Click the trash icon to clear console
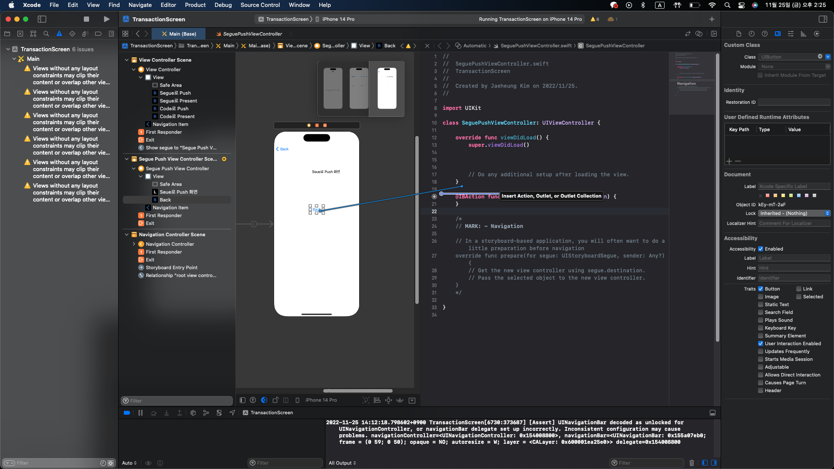This screenshot has height=469, width=834. tap(692, 463)
